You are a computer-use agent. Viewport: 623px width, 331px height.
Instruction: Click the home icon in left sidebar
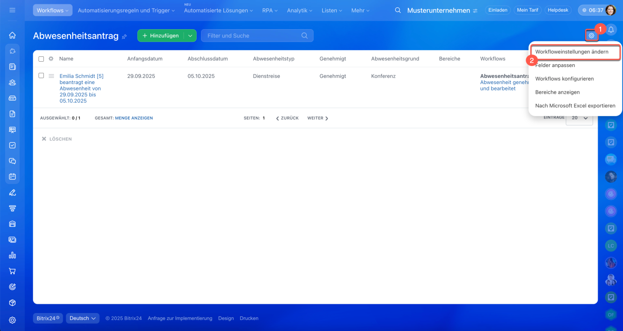click(x=13, y=35)
